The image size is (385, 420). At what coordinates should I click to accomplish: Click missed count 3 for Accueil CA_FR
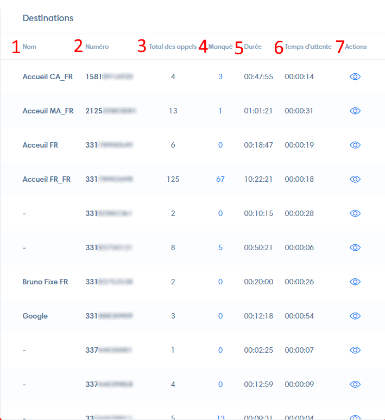[x=220, y=77]
